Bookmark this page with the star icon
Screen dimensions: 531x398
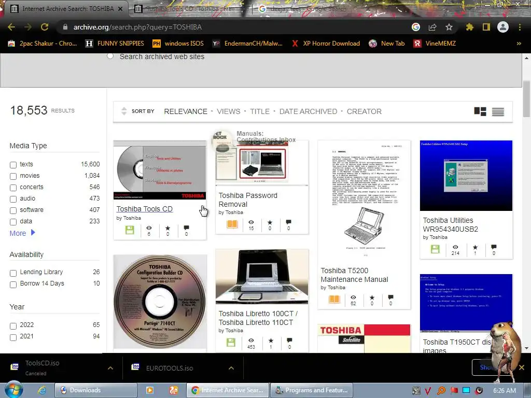point(449,27)
